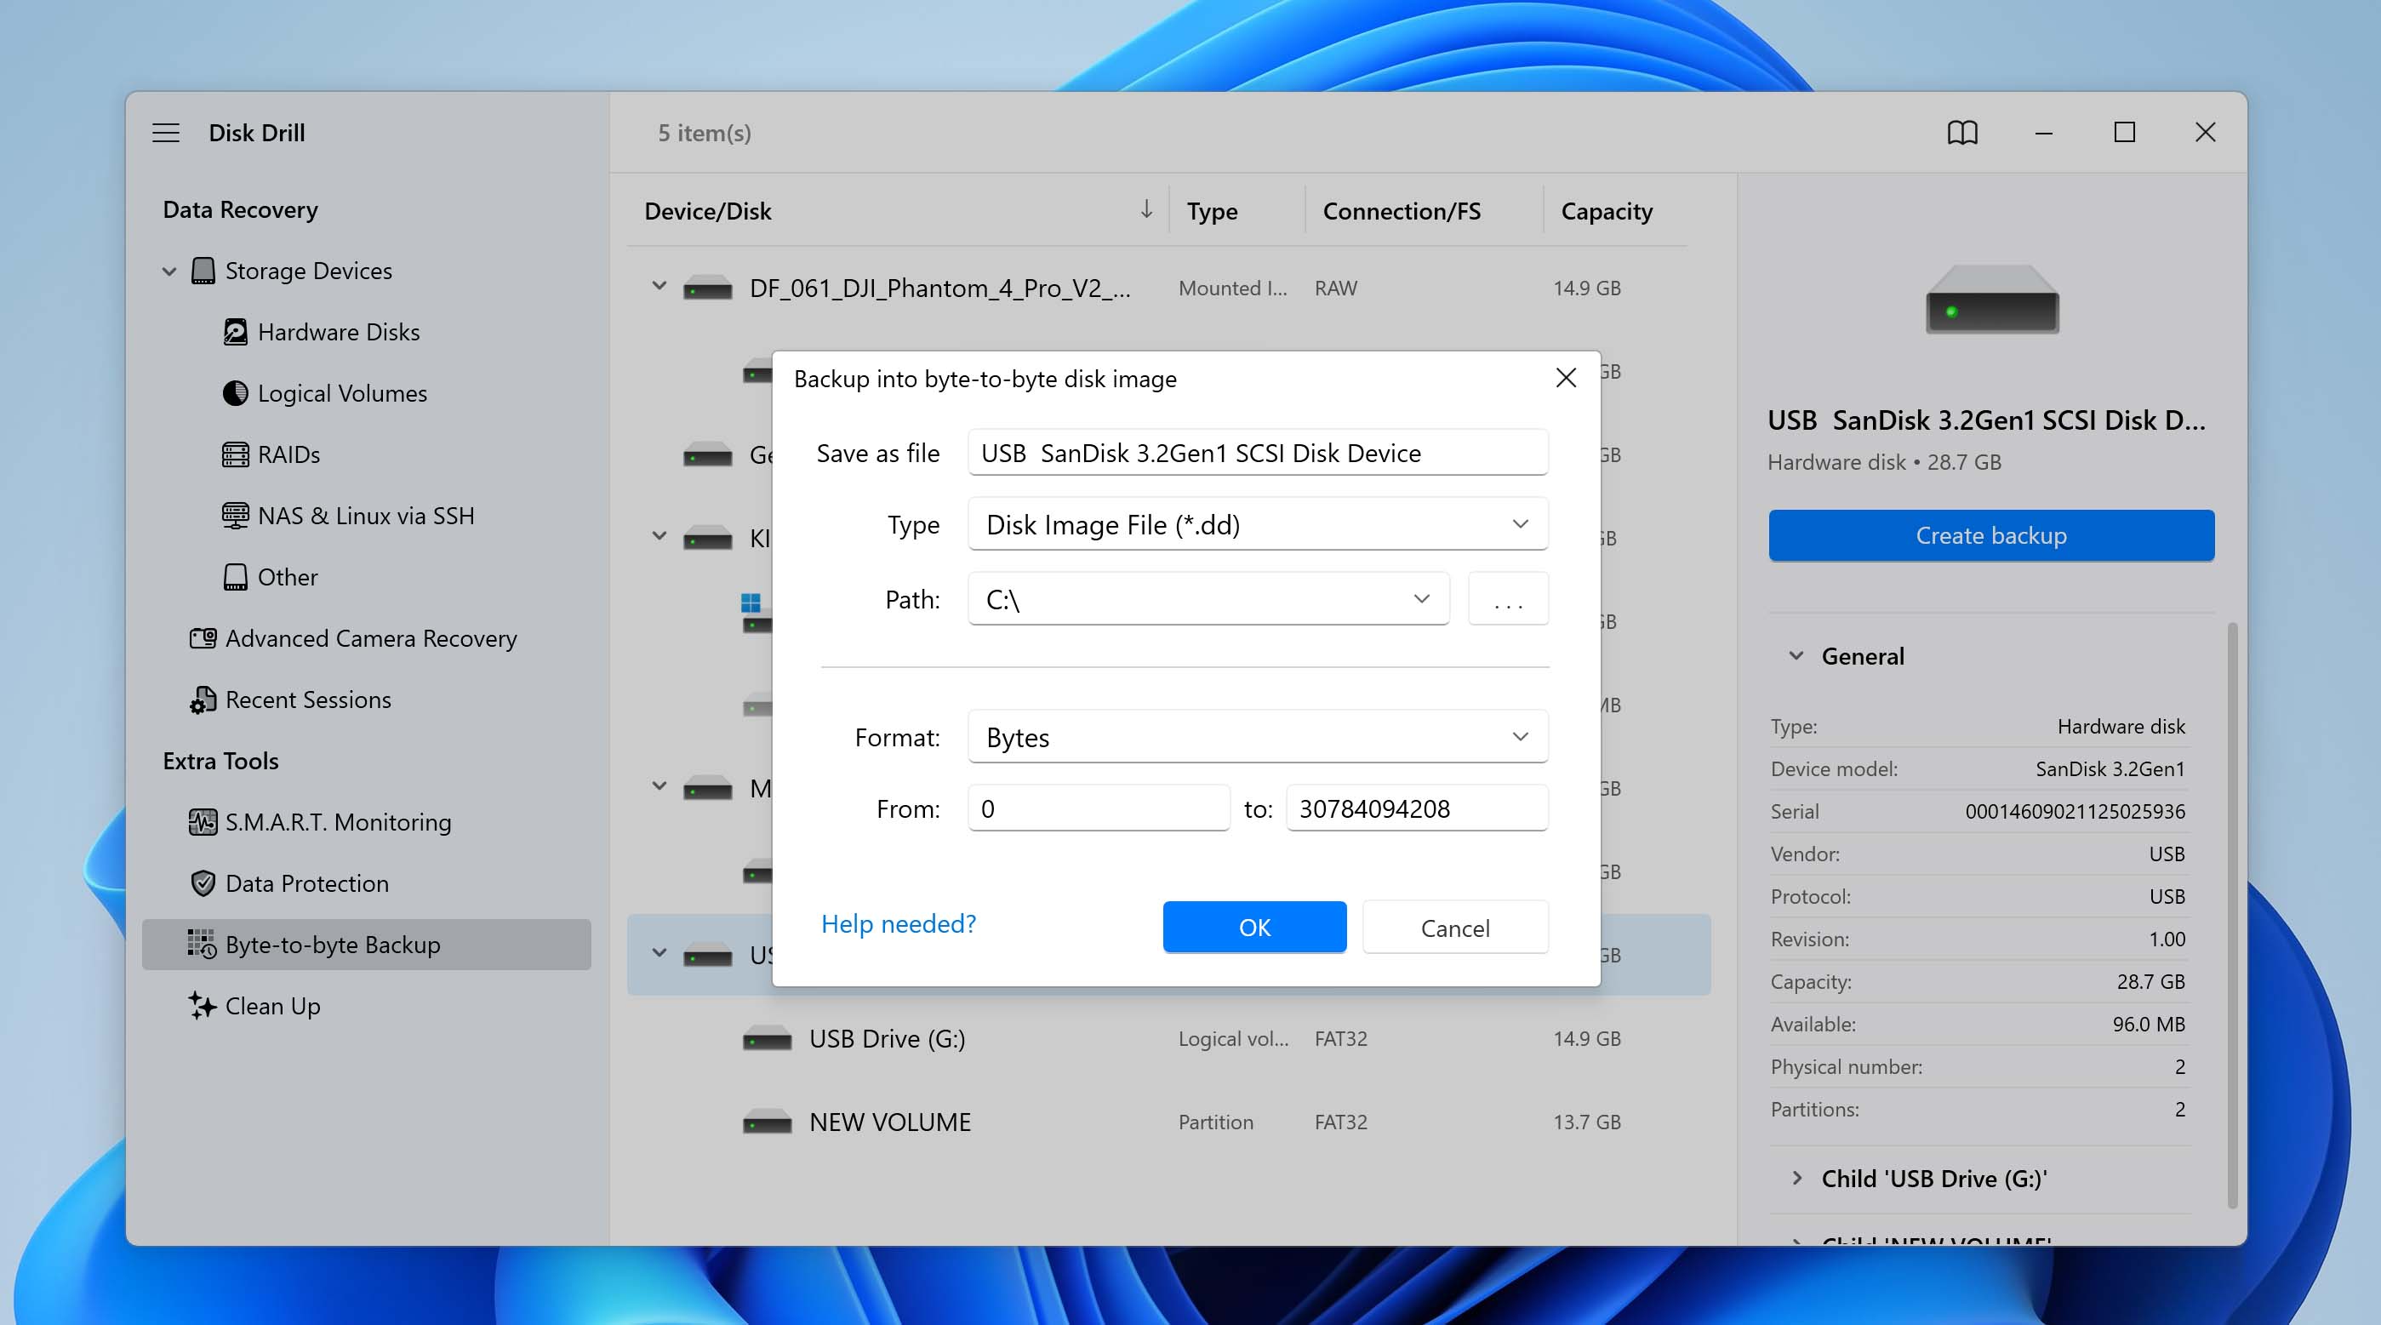
Task: Click the Device/Disk column header
Action: click(707, 211)
